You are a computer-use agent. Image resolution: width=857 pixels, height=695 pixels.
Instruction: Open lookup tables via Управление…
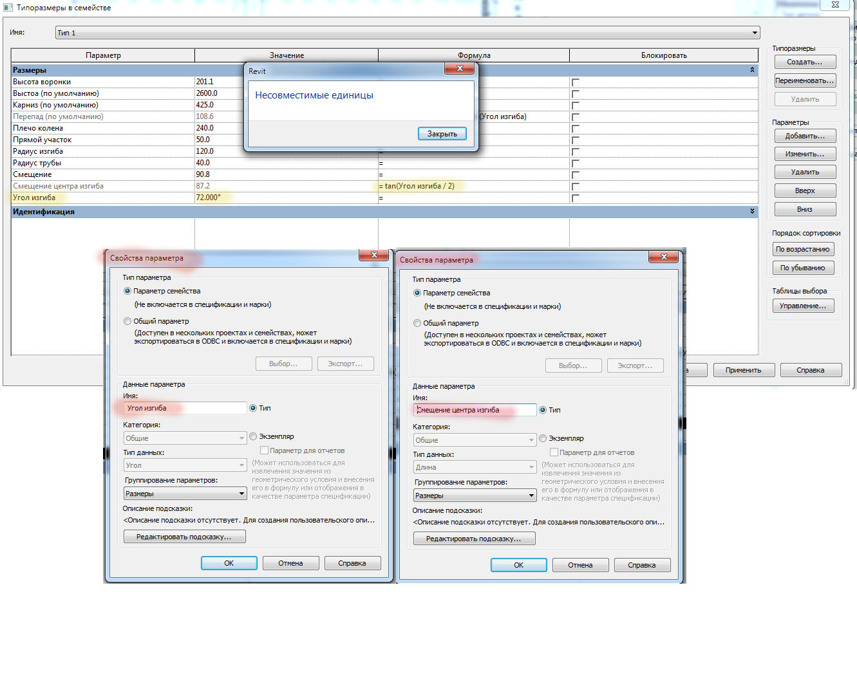click(803, 306)
